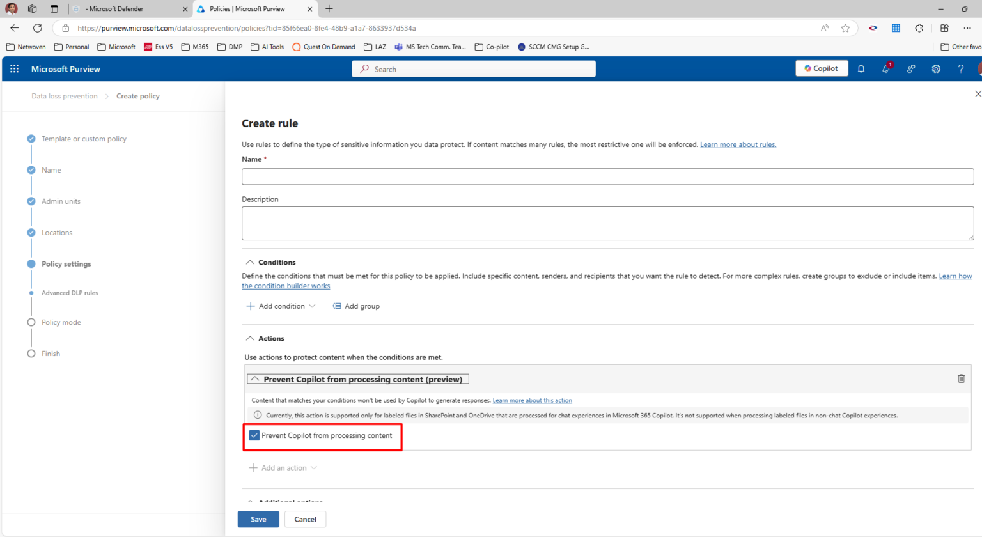The width and height of the screenshot is (982, 537).
Task: Open the Quest On Demand favorites folder
Action: point(323,46)
